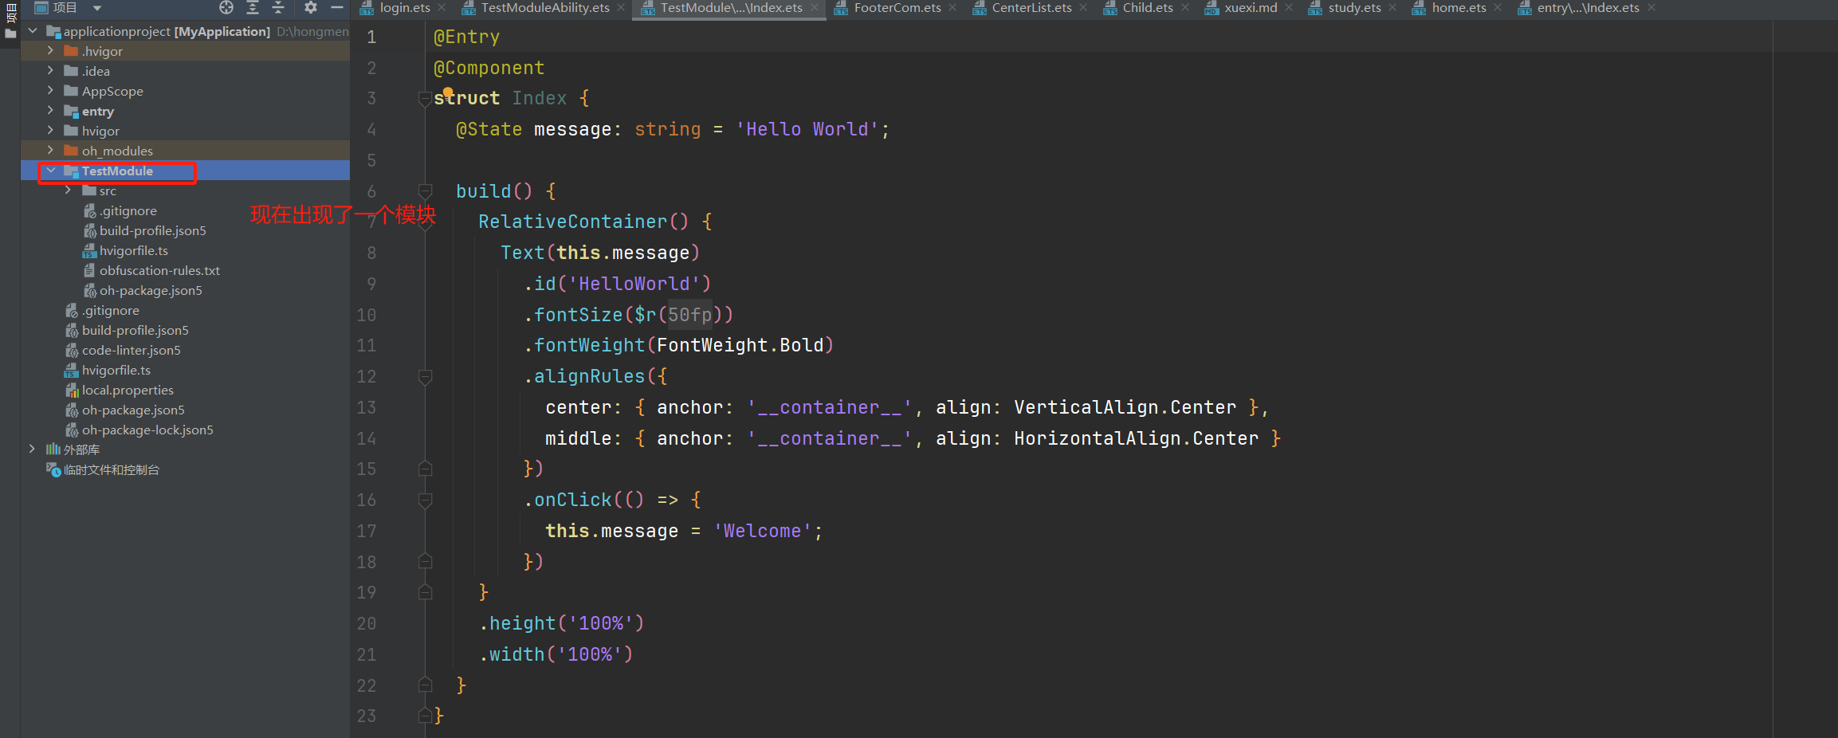Fold the alignRules block at line 12
This screenshot has height=738, width=1838.
tap(425, 376)
